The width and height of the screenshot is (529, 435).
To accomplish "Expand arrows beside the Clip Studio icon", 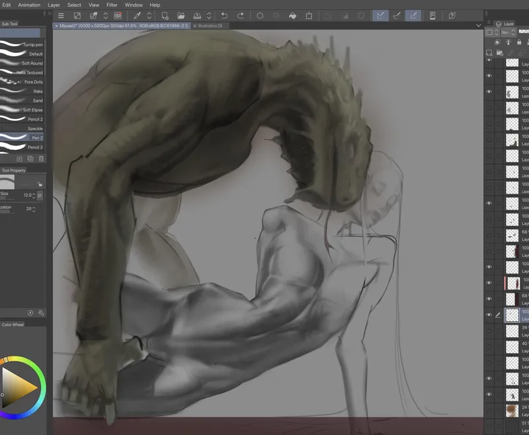I will 106,15.
